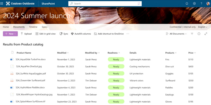Open the All Documents view switcher
The width and height of the screenshot is (211, 105).
(x=176, y=34)
